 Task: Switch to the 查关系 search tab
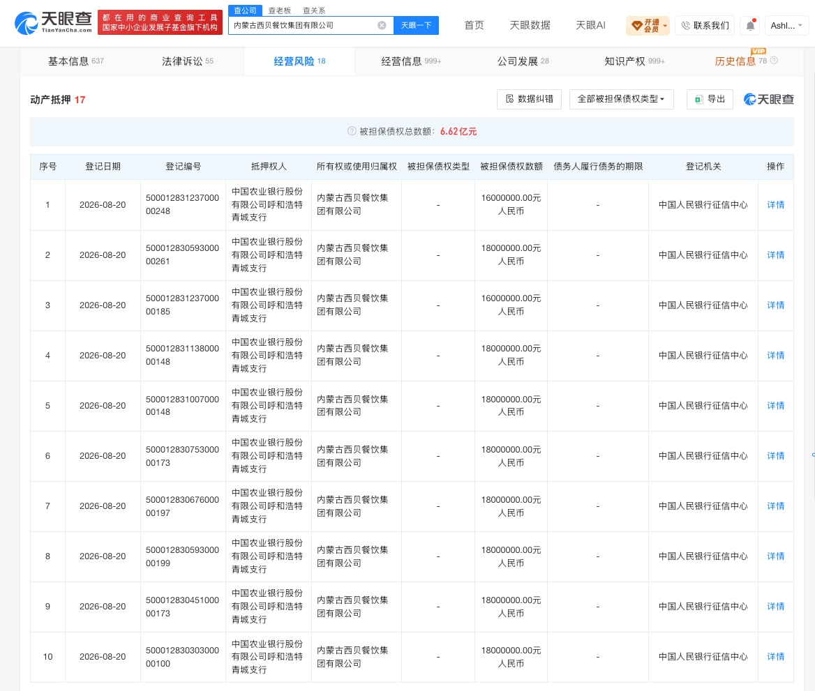(x=314, y=10)
